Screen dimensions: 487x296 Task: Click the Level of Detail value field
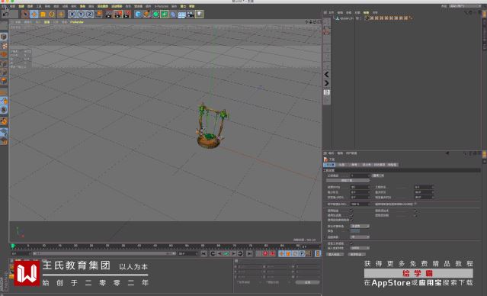359,204
